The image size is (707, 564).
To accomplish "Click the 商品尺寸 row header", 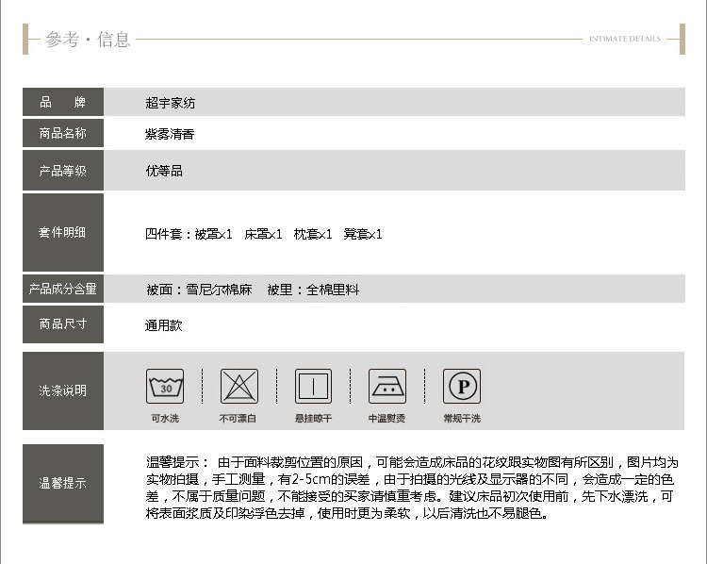I will point(63,323).
